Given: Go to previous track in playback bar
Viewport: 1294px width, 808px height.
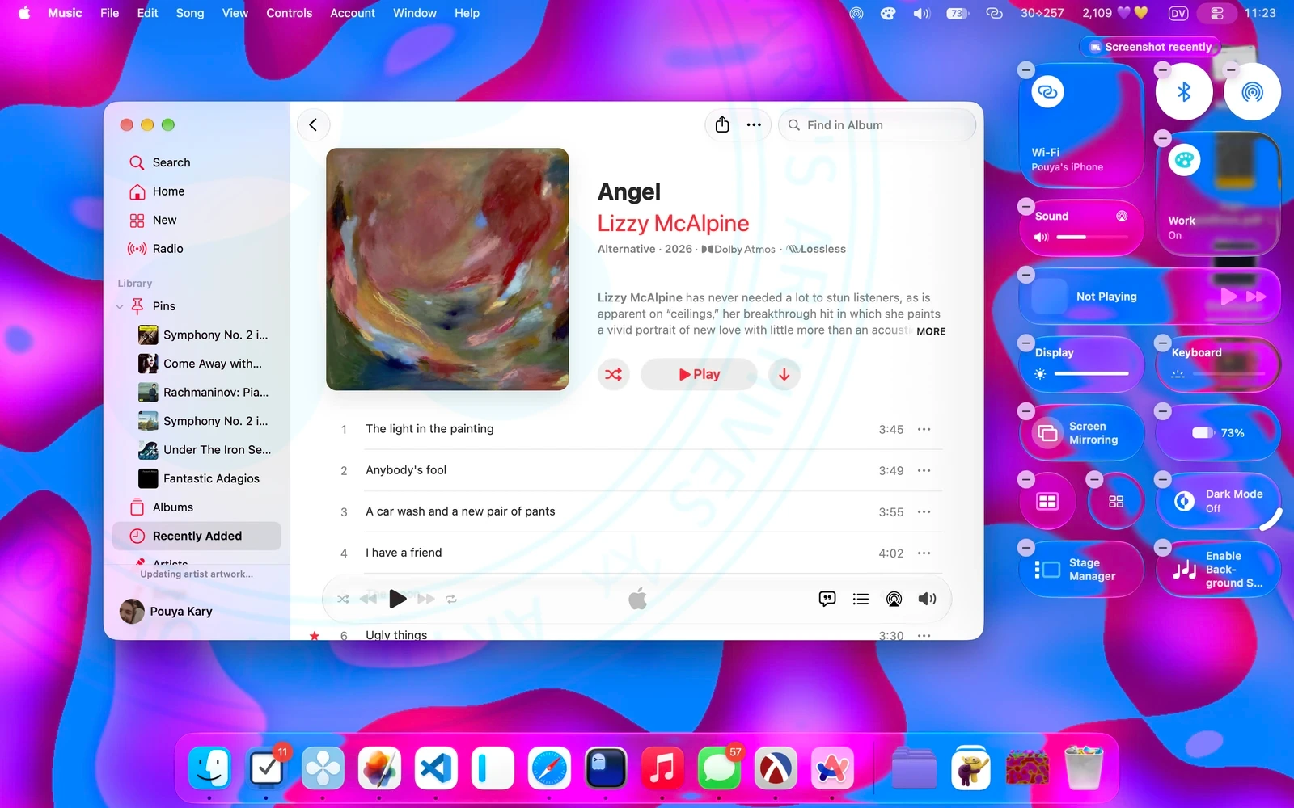Looking at the screenshot, I should [x=368, y=599].
